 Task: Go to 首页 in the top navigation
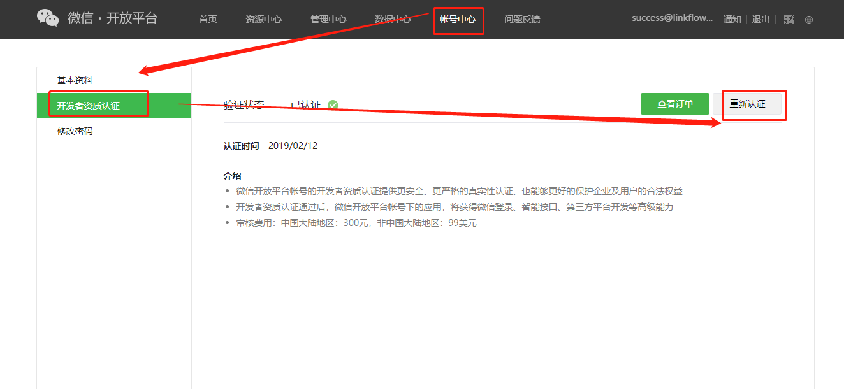coord(208,19)
